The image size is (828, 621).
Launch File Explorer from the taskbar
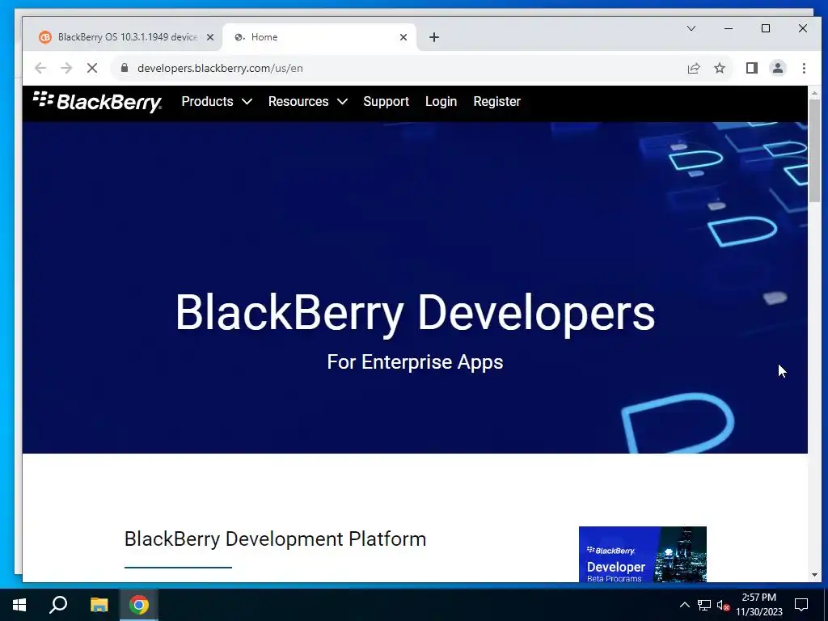click(x=99, y=605)
